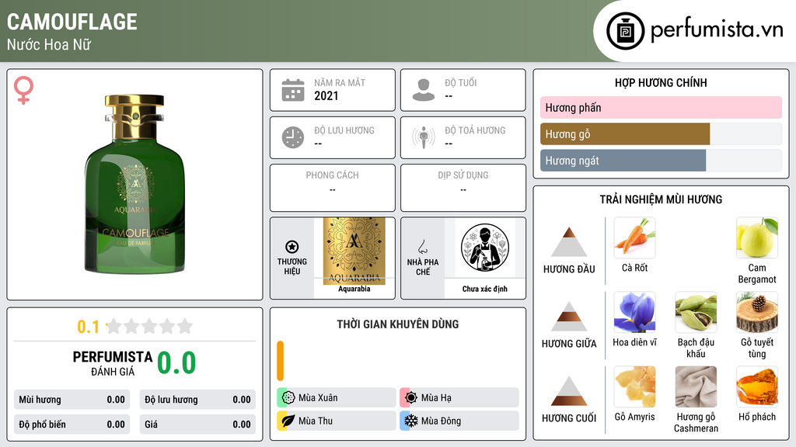Click the Hương cuối pyramid icon

tap(569, 391)
